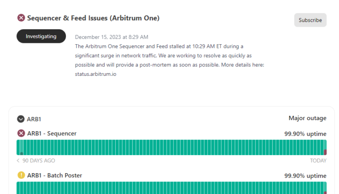This screenshot has height=194, width=339.
Task: Click the yellow warning icon next to ARB1 - Batch Poster
Action: [21, 175]
